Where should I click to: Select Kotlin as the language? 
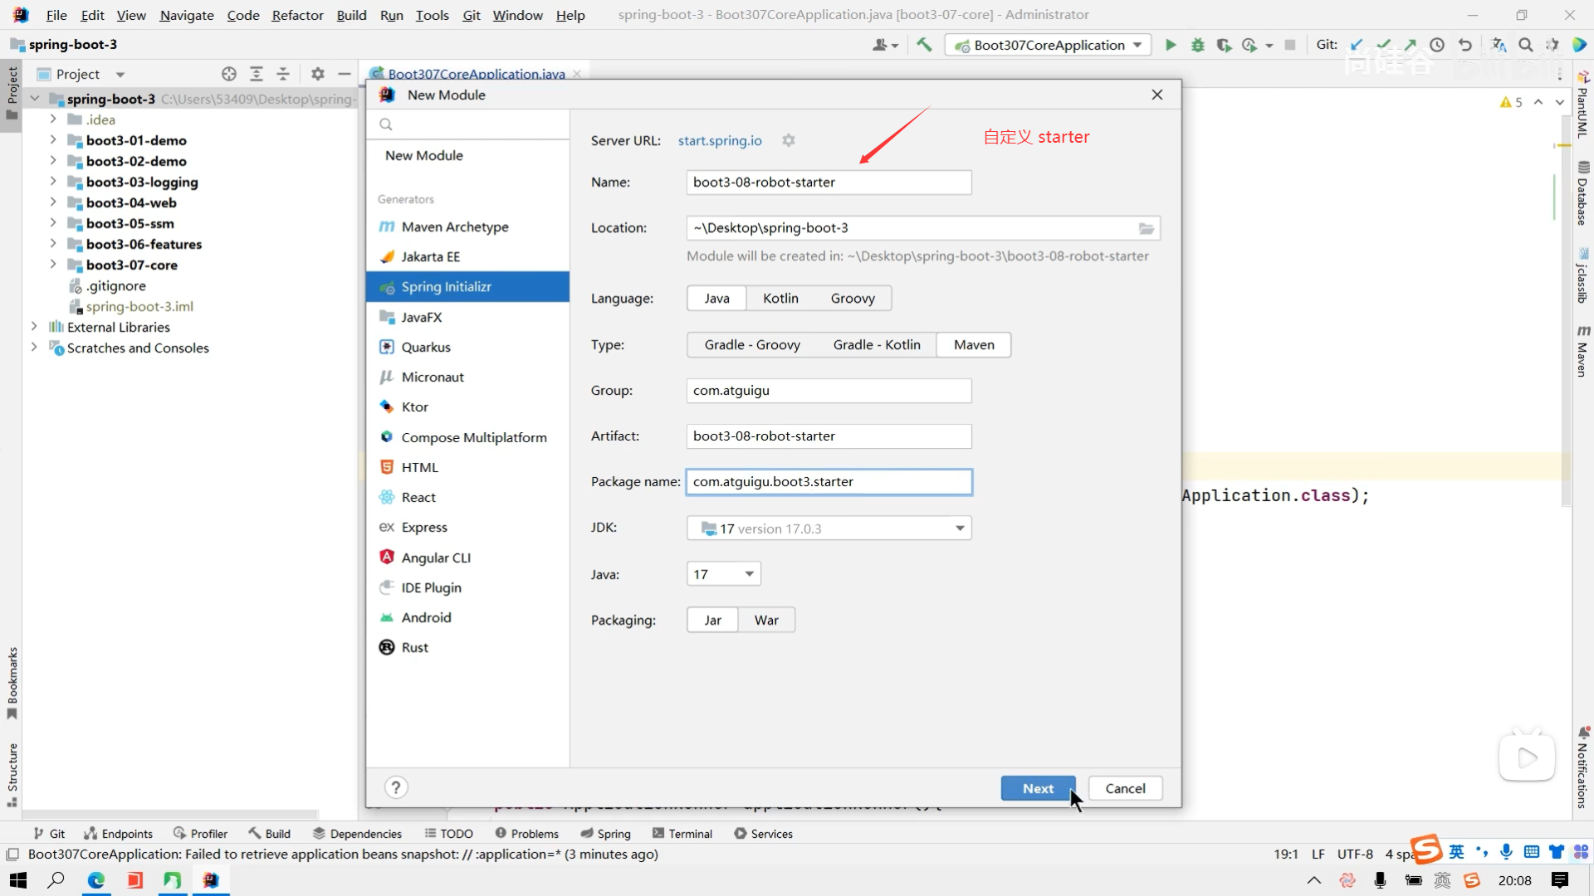[780, 298]
